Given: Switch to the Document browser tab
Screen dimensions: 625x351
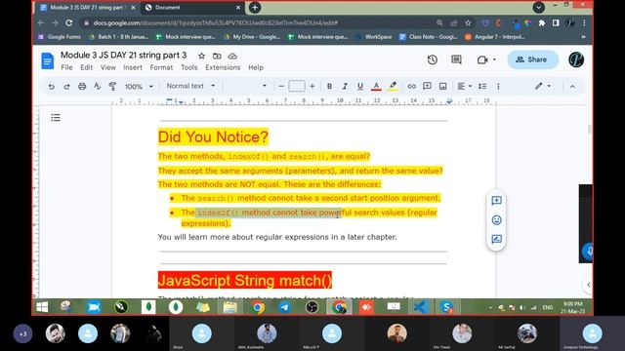Looking at the screenshot, I should pyautogui.click(x=193, y=8).
